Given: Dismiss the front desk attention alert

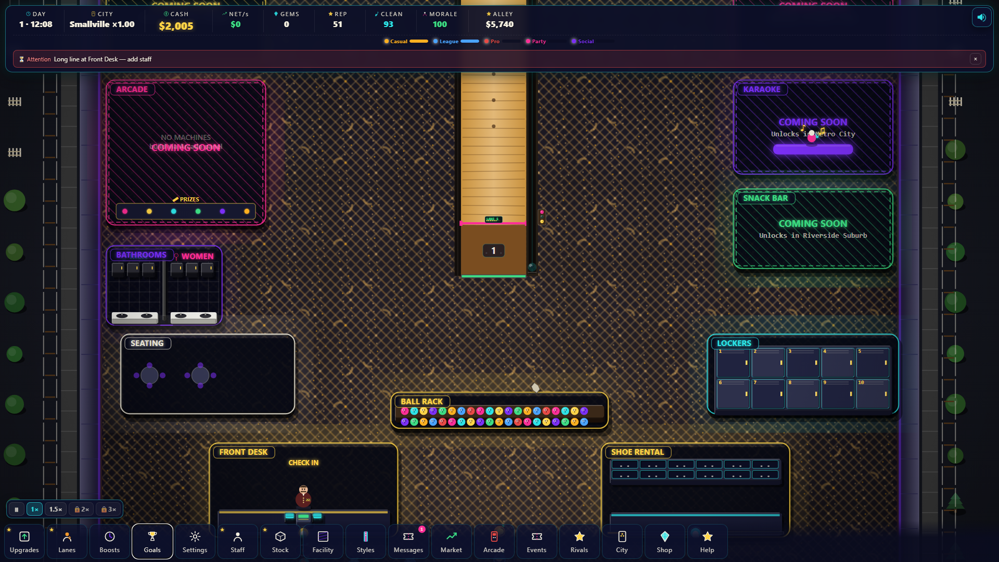Looking at the screenshot, I should [976, 59].
